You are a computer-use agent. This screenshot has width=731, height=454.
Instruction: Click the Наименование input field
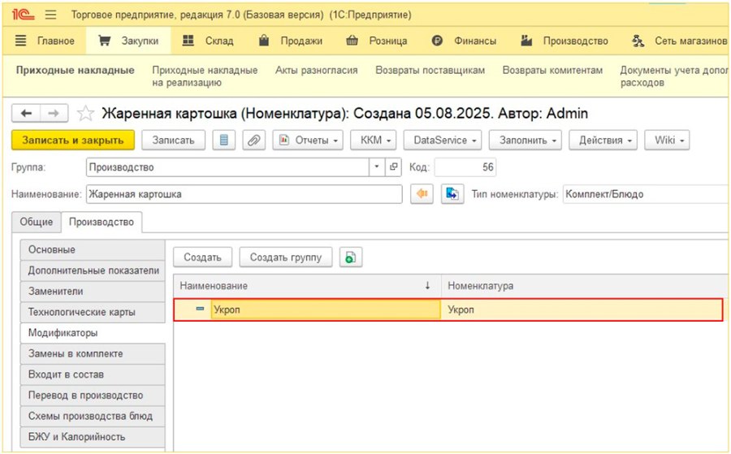point(244,194)
